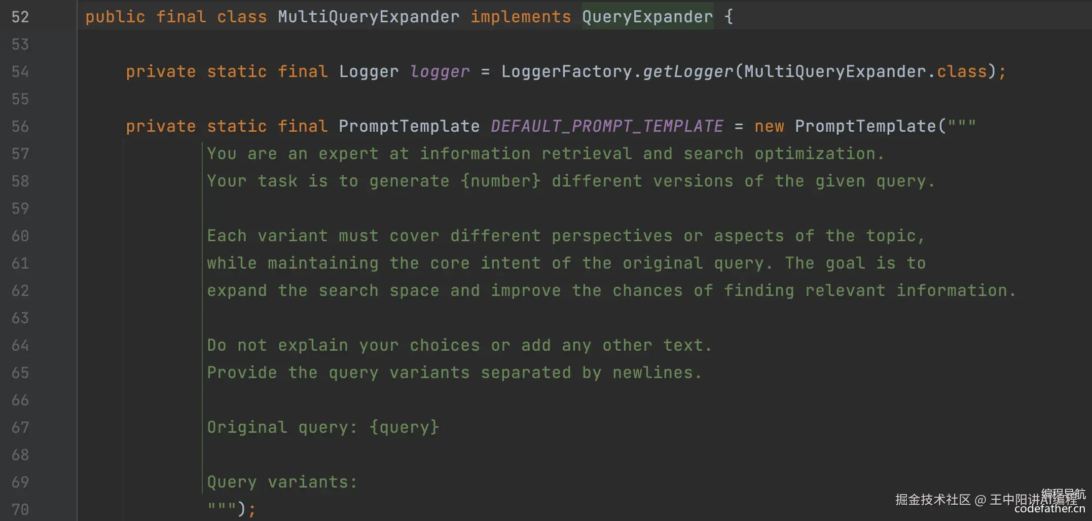This screenshot has width=1092, height=521.
Task: Click the LoggerFactory class reference
Action: click(x=566, y=71)
